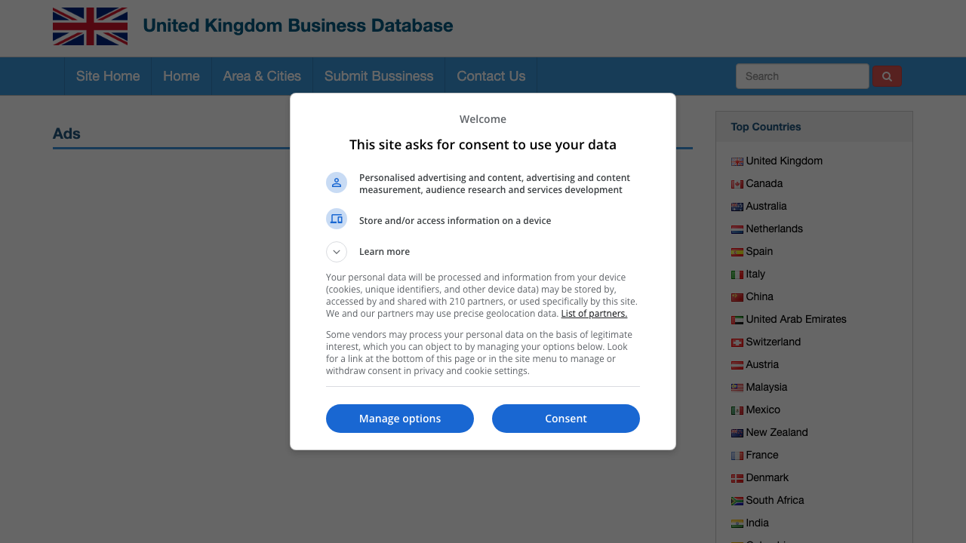Focus the Search input field

(x=802, y=76)
